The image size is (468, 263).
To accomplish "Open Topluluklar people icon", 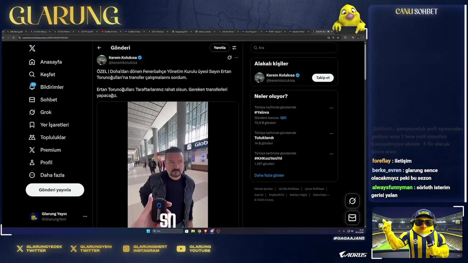I will [x=32, y=137].
